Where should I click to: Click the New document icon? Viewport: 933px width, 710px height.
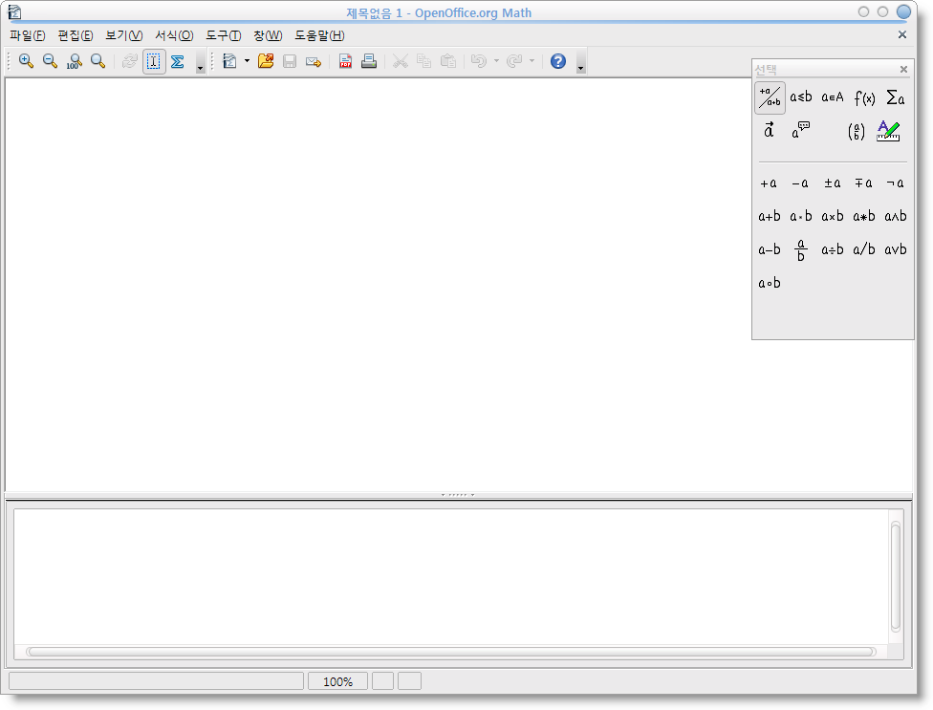(229, 61)
